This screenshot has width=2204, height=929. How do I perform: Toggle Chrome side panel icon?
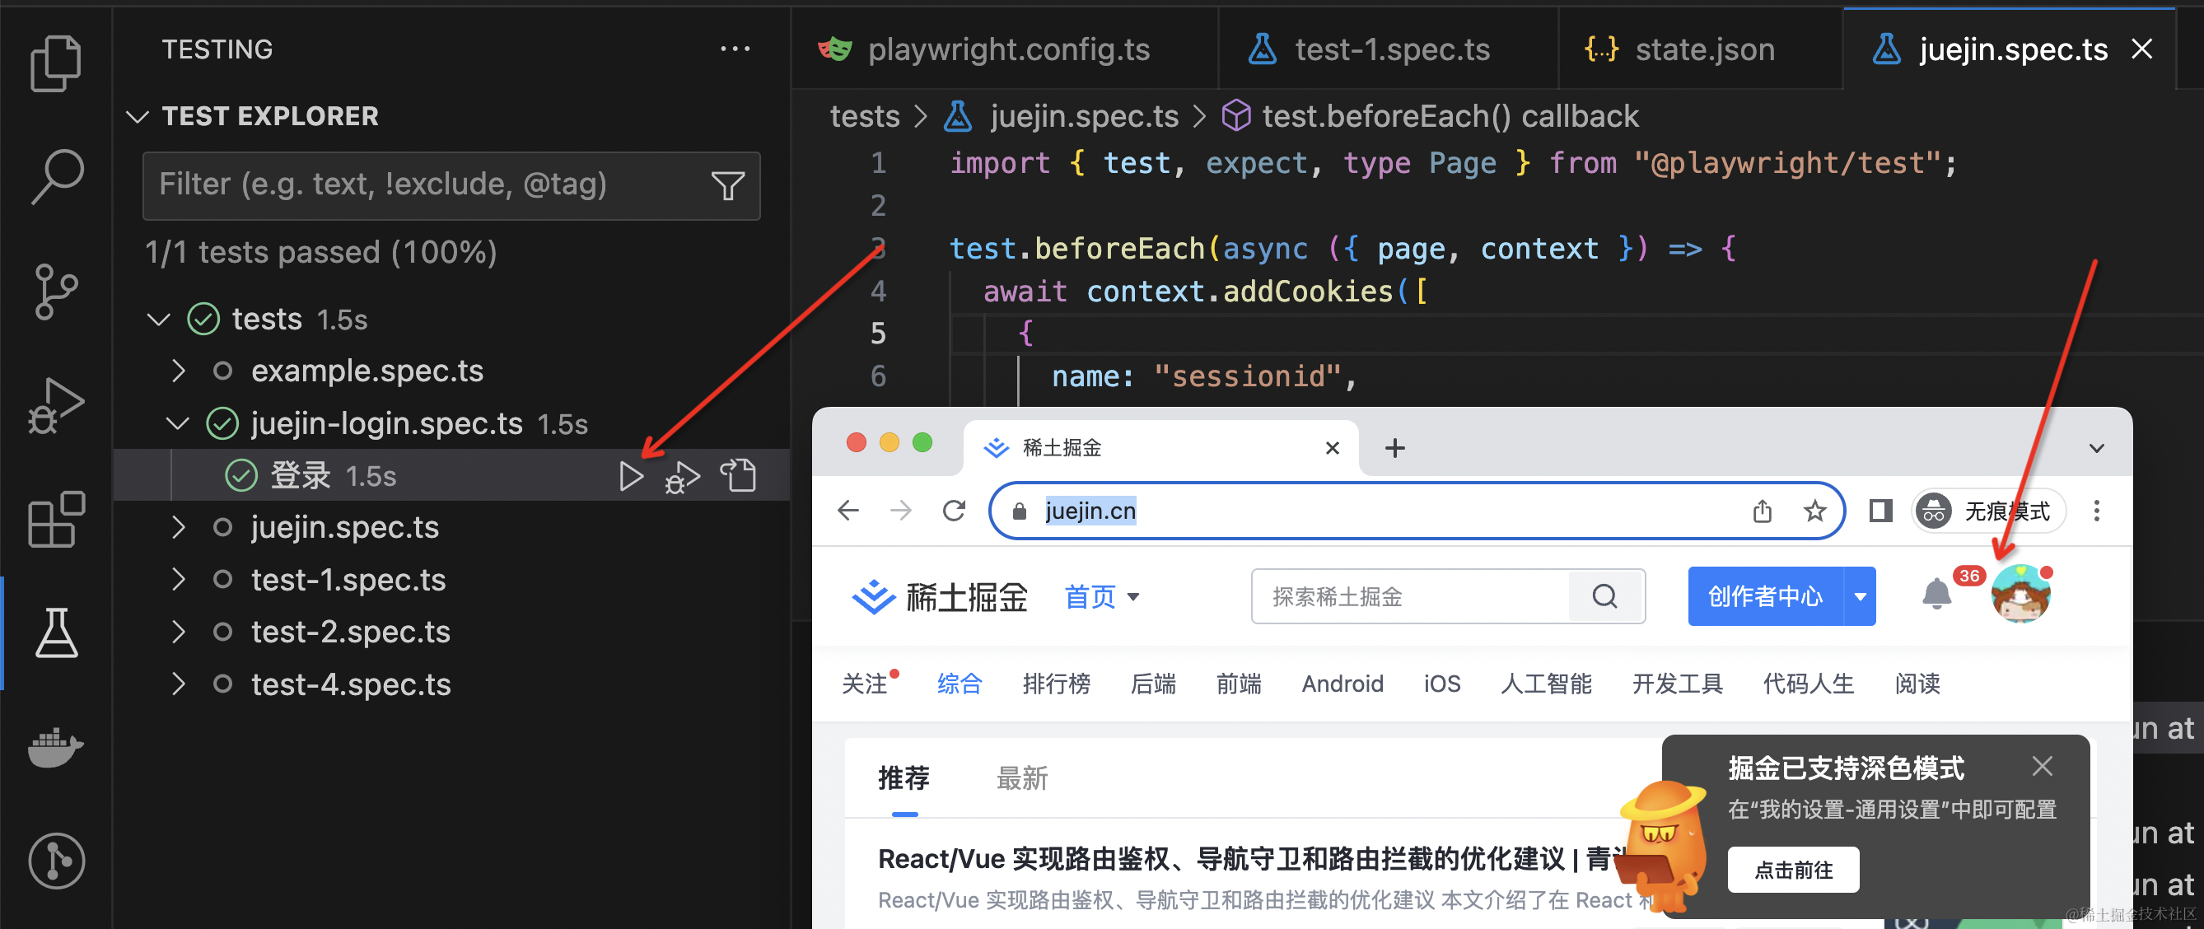tap(1880, 511)
